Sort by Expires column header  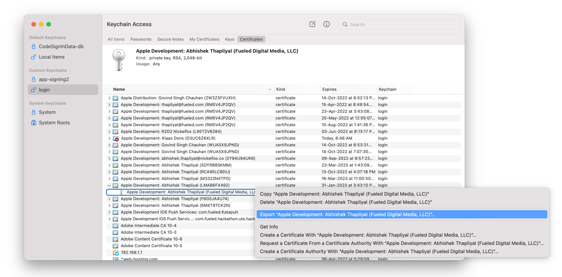348,89
